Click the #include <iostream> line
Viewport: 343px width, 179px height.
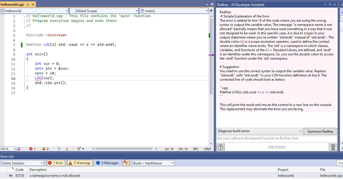47,35
